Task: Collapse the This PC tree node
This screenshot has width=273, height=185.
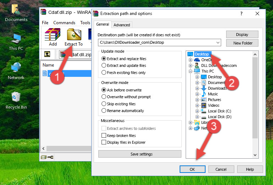Action: click(x=190, y=71)
